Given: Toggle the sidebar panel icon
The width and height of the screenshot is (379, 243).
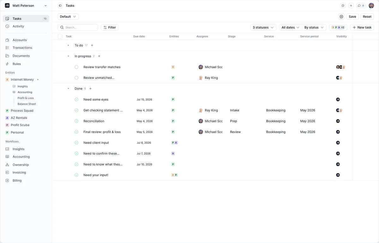Looking at the screenshot, I should (60, 6).
